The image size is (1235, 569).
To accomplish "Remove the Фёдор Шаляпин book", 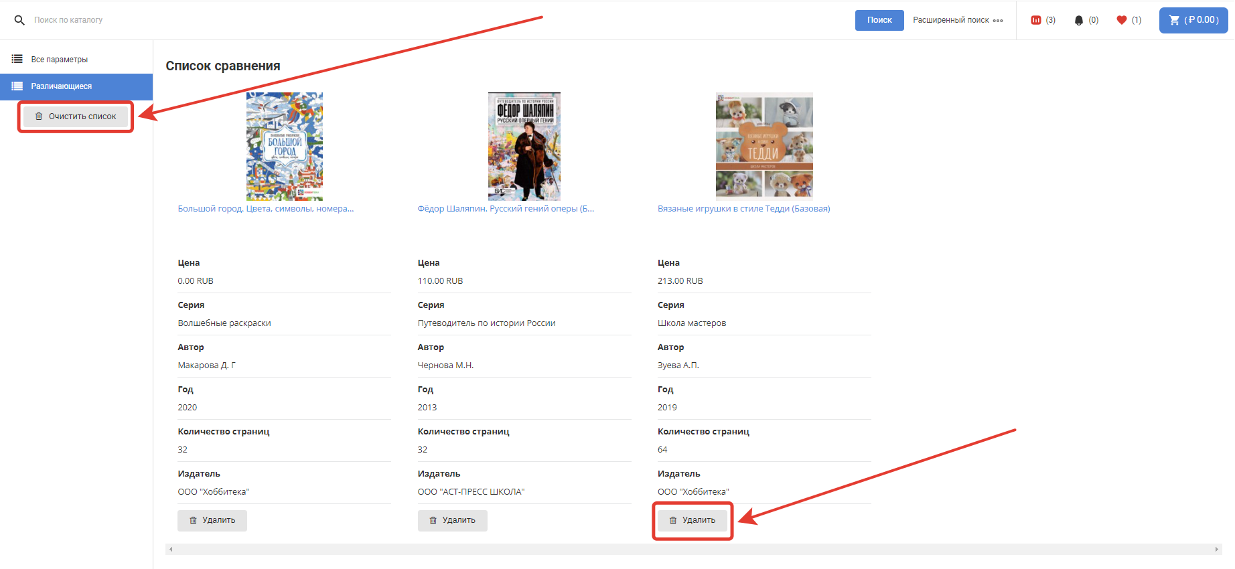I will 452,520.
